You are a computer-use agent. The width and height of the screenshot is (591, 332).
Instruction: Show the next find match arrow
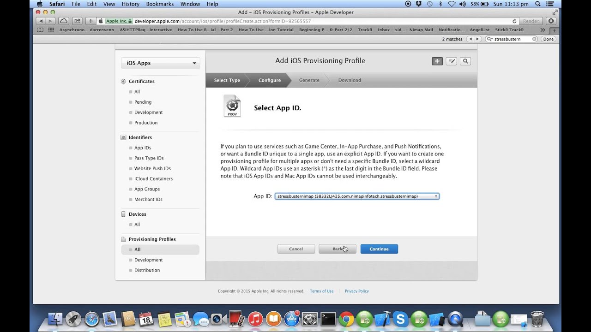[478, 39]
